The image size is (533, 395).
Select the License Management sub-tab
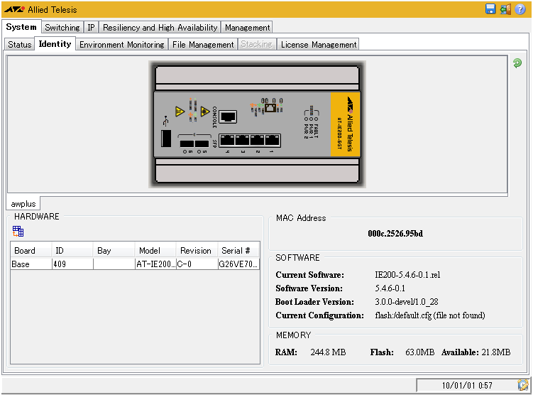click(318, 44)
